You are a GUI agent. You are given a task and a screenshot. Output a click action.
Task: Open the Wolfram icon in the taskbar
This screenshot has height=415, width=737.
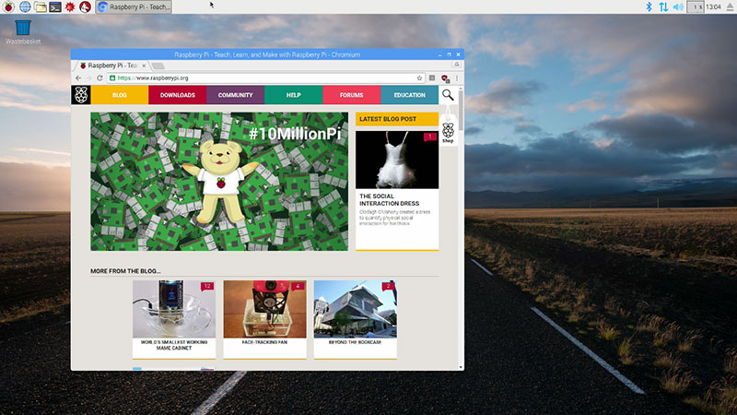click(x=85, y=6)
